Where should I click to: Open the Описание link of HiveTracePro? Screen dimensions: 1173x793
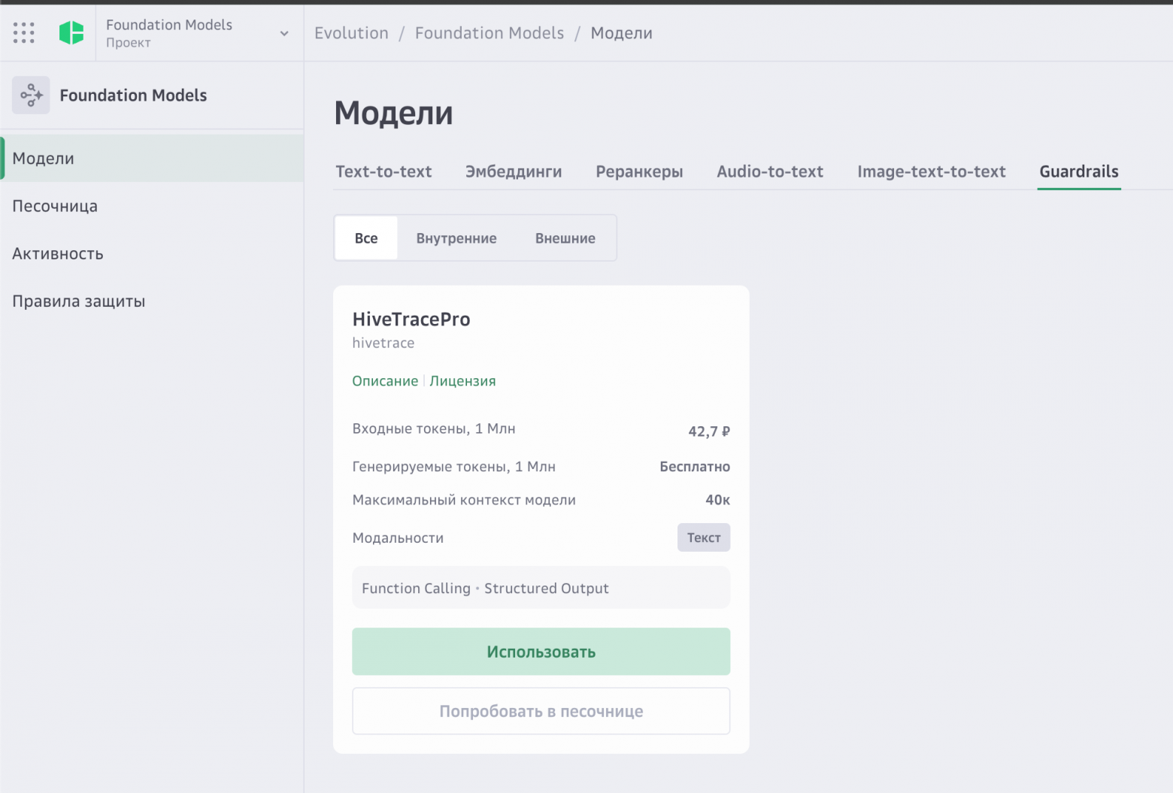[385, 381]
